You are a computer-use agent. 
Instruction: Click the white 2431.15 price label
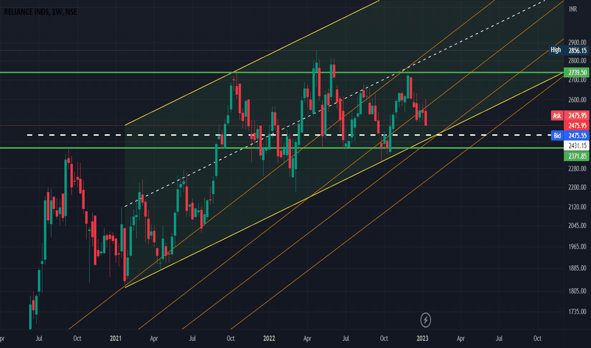coord(576,146)
